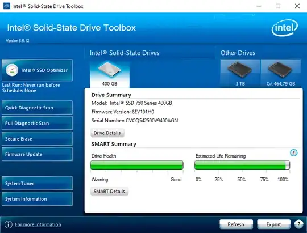Click the Intel Solid-State Drives heading

pyautogui.click(x=125, y=53)
